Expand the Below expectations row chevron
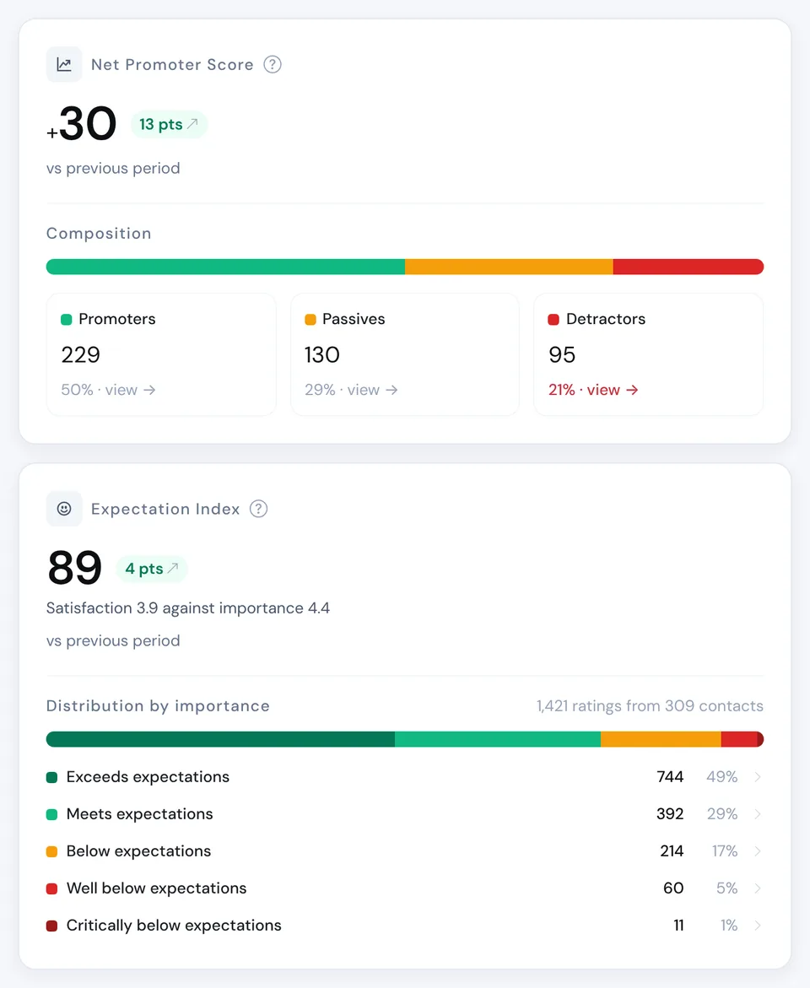 [758, 851]
